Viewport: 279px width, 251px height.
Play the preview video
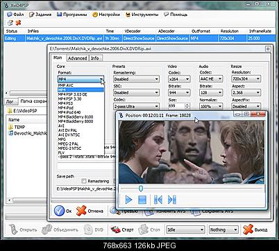coord(128,200)
